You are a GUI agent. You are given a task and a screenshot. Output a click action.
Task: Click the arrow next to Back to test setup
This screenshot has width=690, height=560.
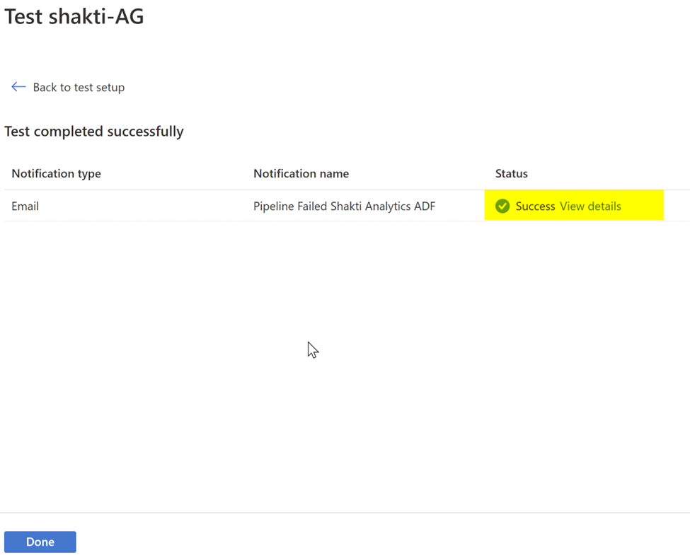18,86
